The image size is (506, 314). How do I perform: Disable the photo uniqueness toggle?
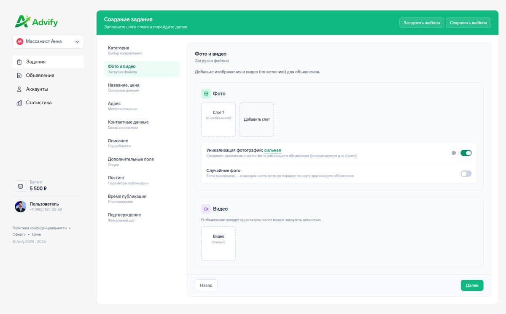tap(466, 153)
